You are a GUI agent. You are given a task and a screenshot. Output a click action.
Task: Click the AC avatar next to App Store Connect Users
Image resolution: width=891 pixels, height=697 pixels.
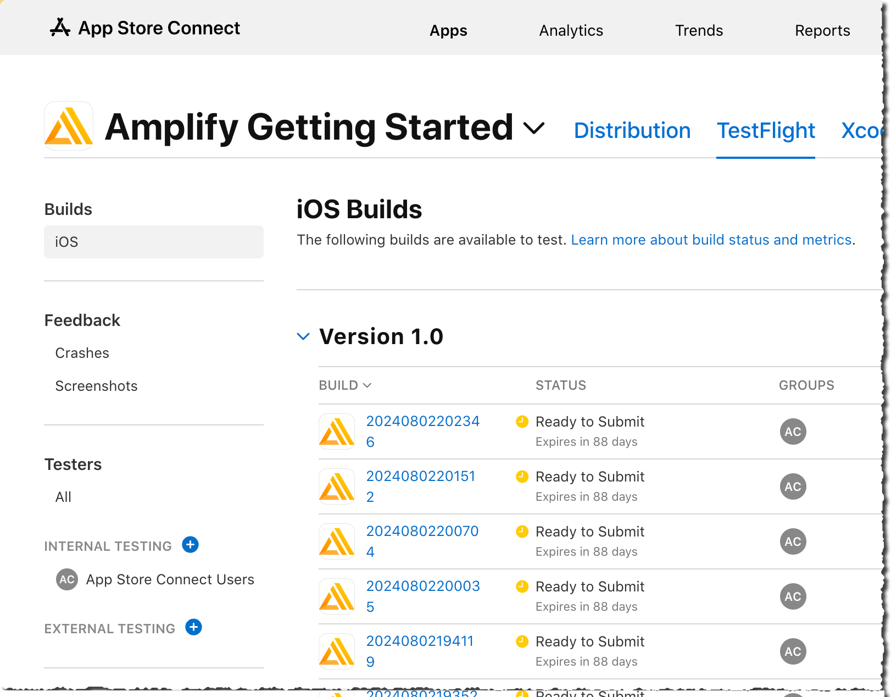pyautogui.click(x=66, y=579)
